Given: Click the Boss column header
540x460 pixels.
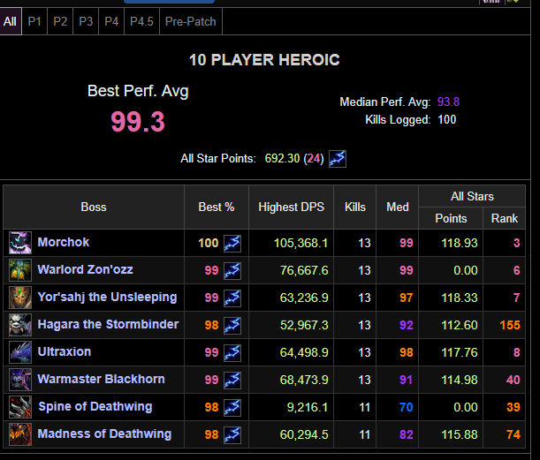Looking at the screenshot, I should tap(94, 207).
